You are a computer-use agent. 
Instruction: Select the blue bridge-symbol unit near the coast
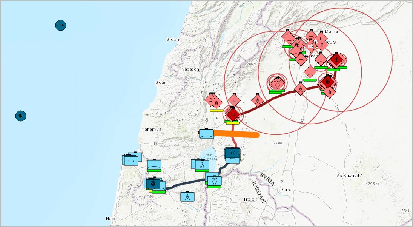click(131, 160)
